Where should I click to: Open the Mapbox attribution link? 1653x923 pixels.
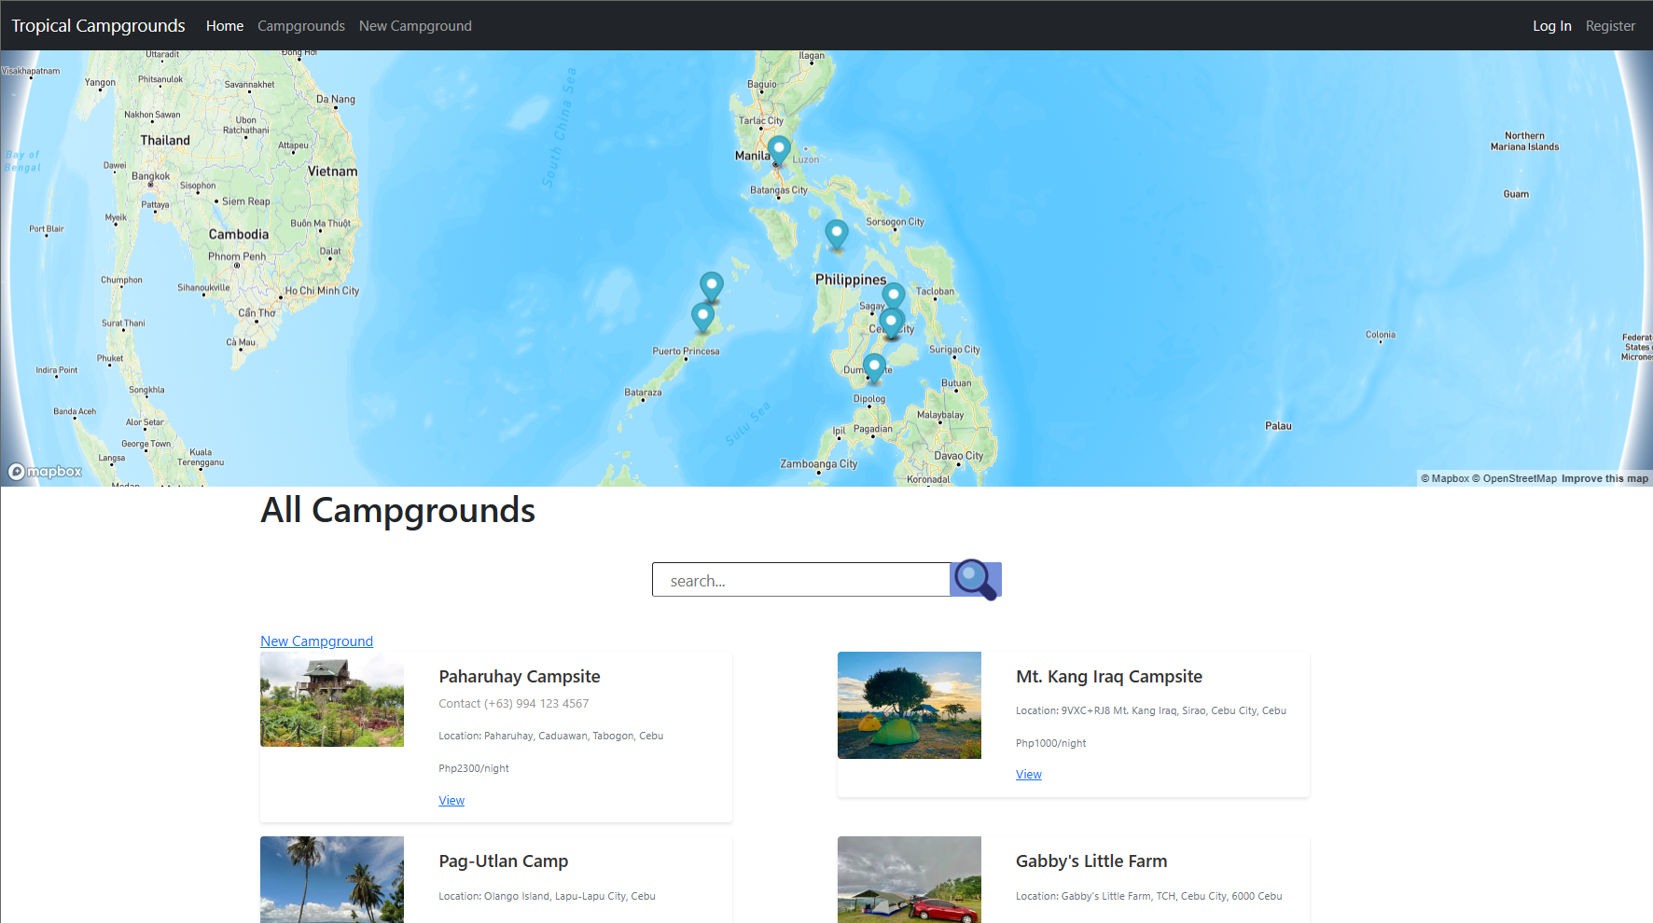pos(1445,478)
